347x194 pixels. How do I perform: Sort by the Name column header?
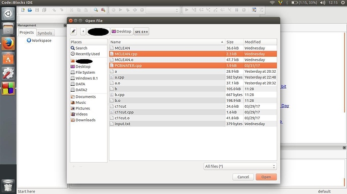click(x=167, y=42)
